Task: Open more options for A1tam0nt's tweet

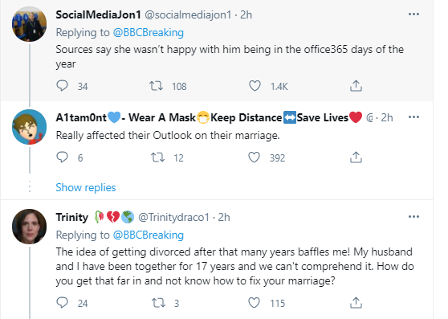Action: coord(413,117)
